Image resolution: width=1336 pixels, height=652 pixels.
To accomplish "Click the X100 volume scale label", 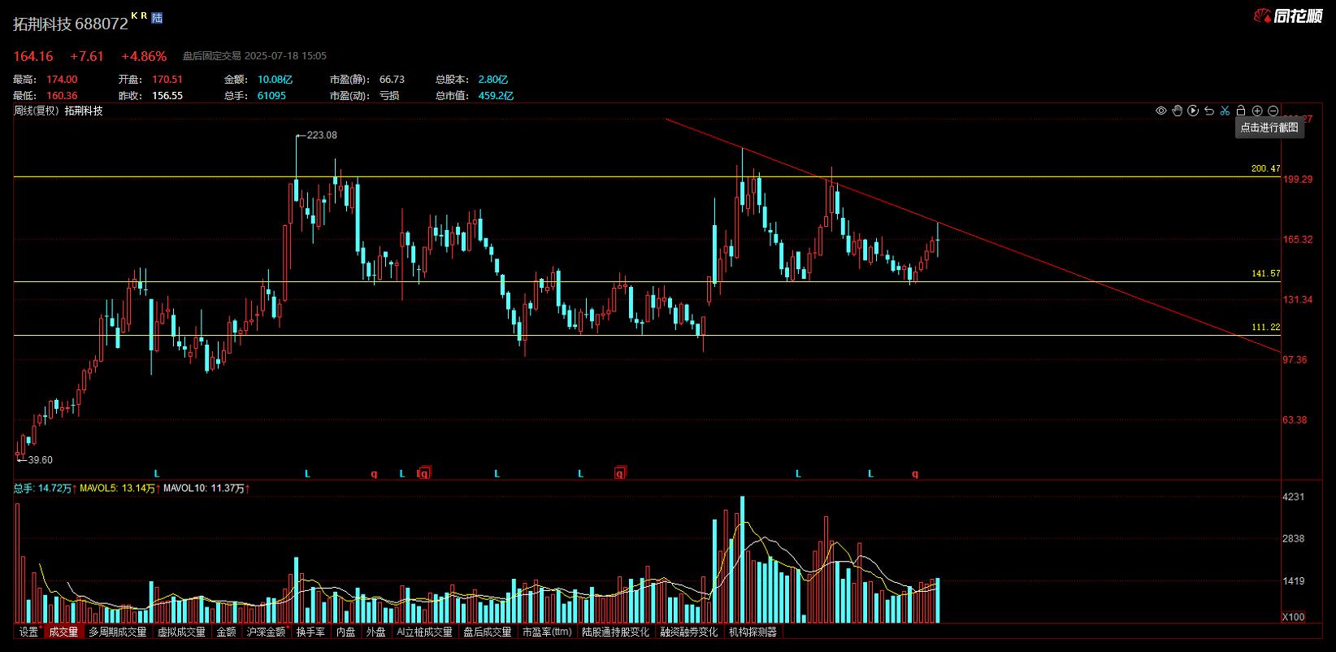I will point(1293,617).
